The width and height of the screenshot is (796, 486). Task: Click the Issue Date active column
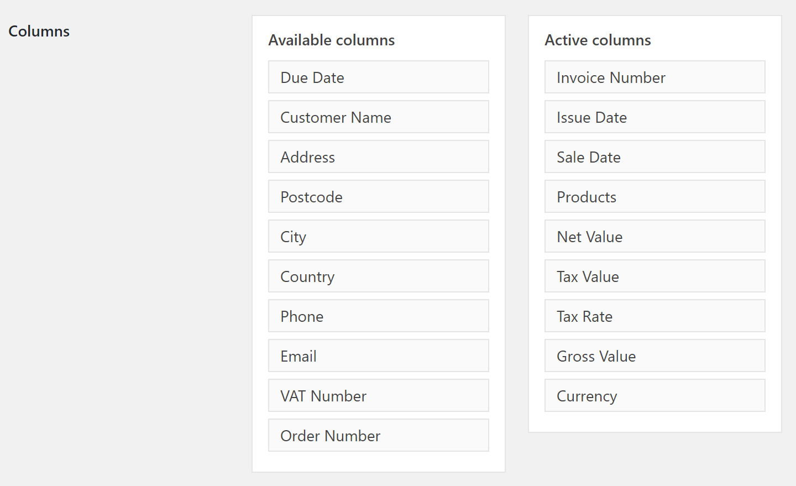654,117
